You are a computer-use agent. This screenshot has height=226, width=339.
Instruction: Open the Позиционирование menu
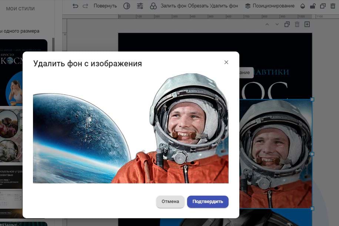(x=270, y=6)
